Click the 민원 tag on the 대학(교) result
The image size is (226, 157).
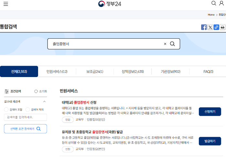tap(68, 120)
